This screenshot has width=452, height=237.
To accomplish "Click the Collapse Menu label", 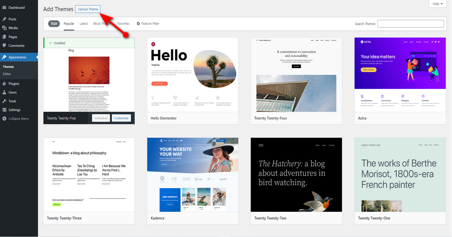I will tap(18, 118).
